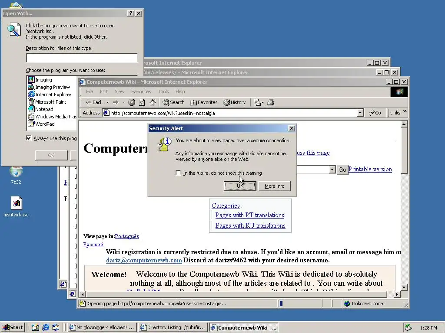The width and height of the screenshot is (445, 333).
Task: Choose Windows Media Player in list
Action: (x=52, y=116)
